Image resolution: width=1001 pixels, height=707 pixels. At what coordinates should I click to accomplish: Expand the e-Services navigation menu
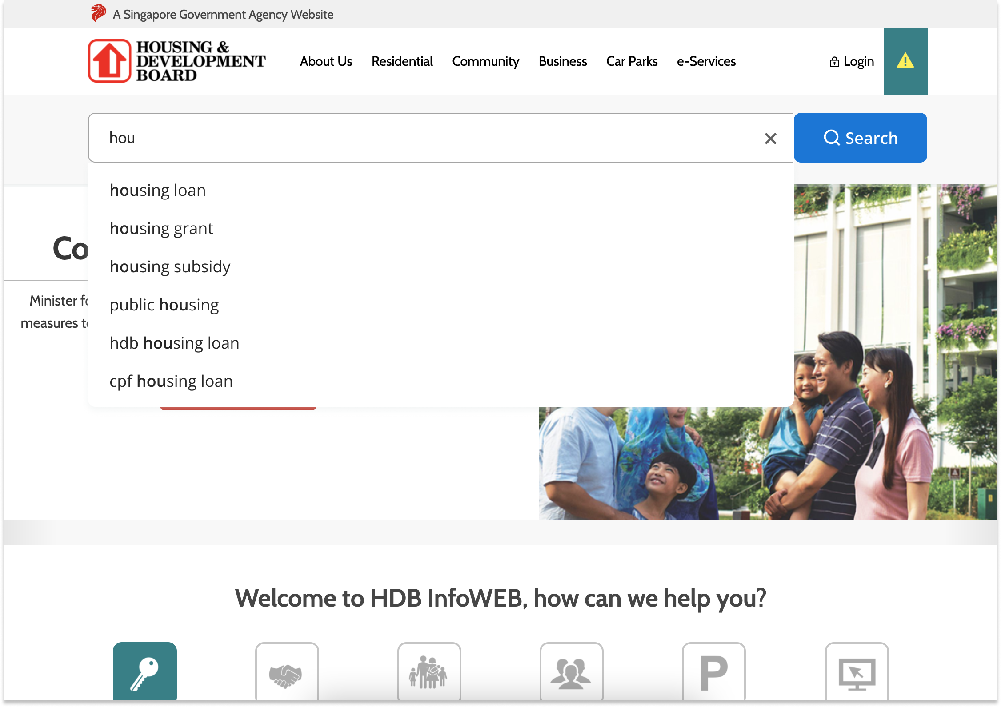click(706, 61)
